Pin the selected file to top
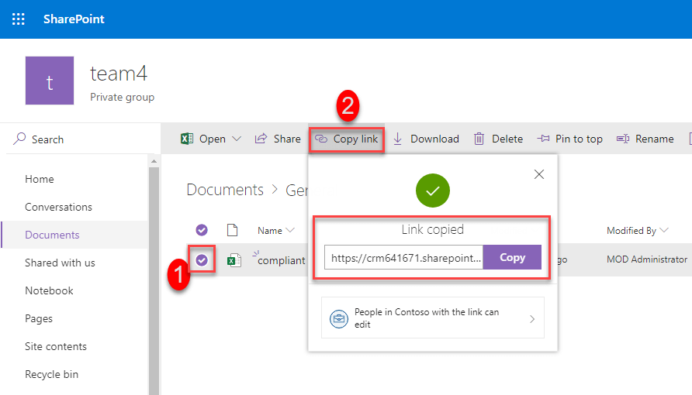The width and height of the screenshot is (692, 395). 569,139
